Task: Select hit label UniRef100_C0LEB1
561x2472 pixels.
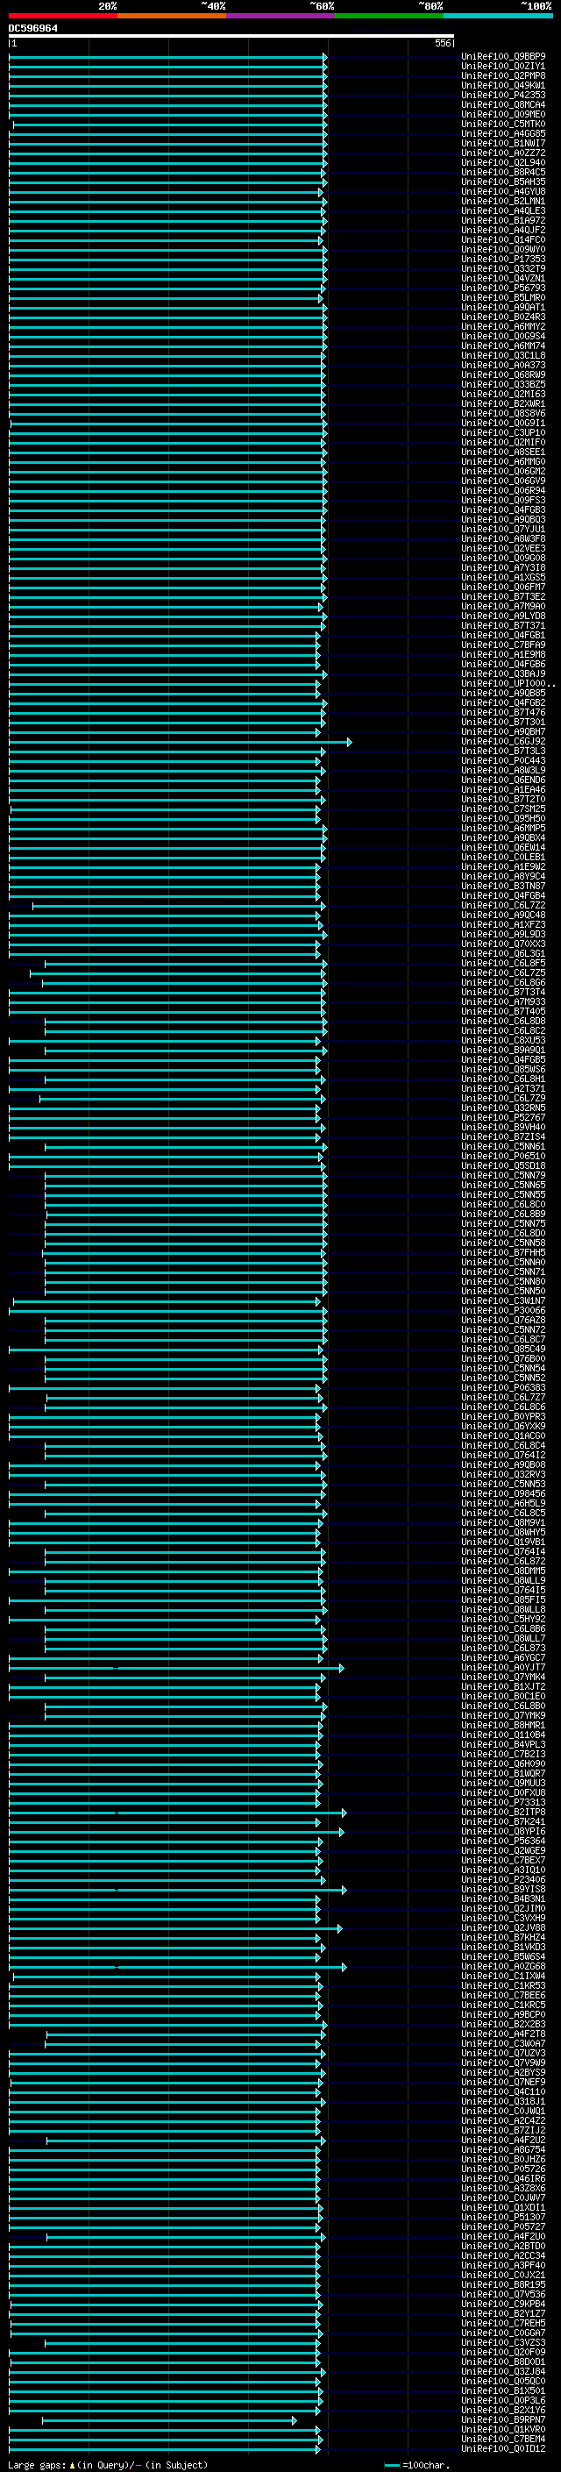Action: (503, 857)
